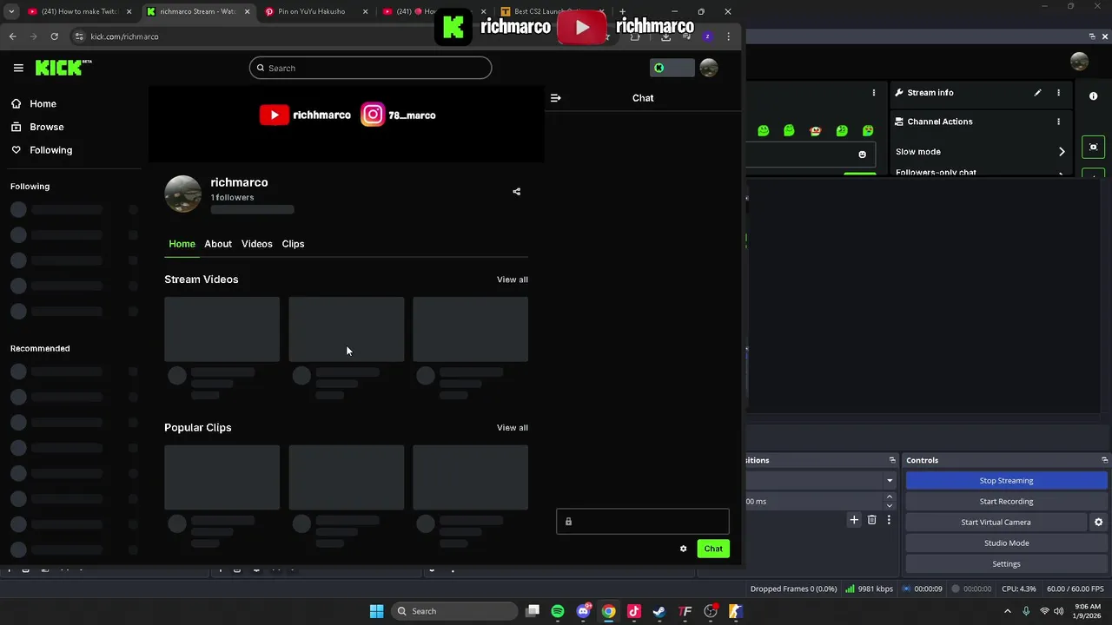The width and height of the screenshot is (1112, 625).
Task: Open virtual camera settings gear
Action: (x=1098, y=523)
